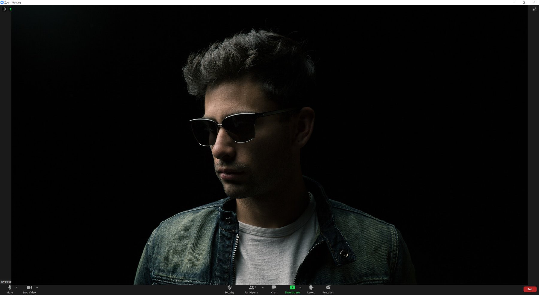Mute the microphone
Screen dimensions: 539x295
[x=10, y=289]
